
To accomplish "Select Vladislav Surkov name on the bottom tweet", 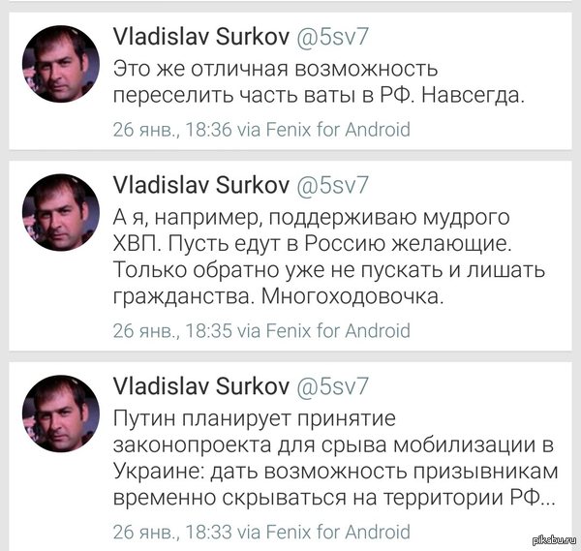I will (x=200, y=386).
